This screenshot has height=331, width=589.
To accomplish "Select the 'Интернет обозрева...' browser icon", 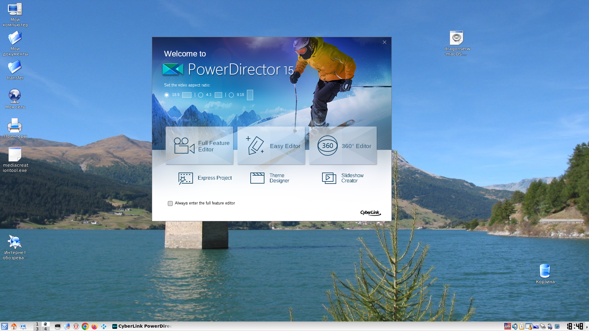I will [x=15, y=247].
